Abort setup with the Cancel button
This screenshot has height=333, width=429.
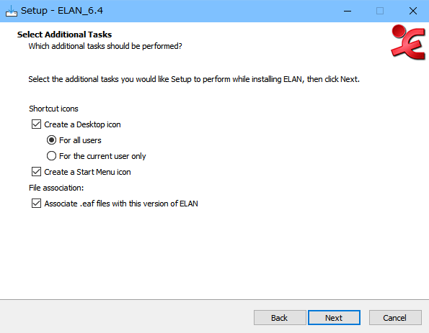395,318
